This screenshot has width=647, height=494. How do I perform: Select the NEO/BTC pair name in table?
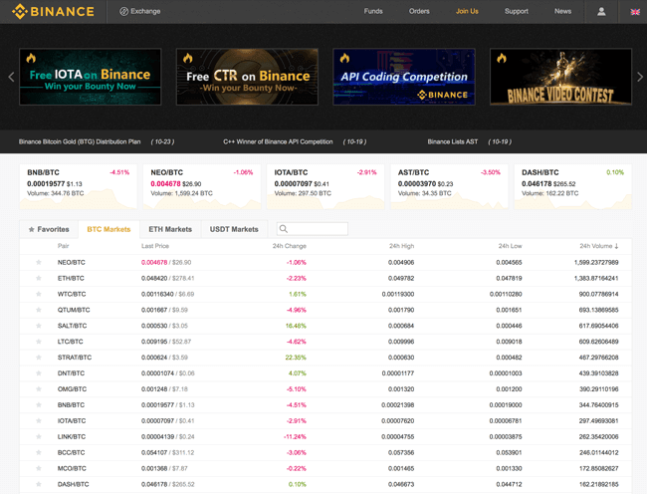(x=72, y=263)
